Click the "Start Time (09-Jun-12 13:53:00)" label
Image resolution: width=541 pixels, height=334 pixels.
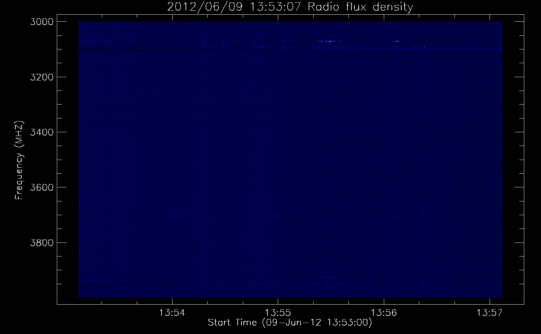click(x=290, y=323)
